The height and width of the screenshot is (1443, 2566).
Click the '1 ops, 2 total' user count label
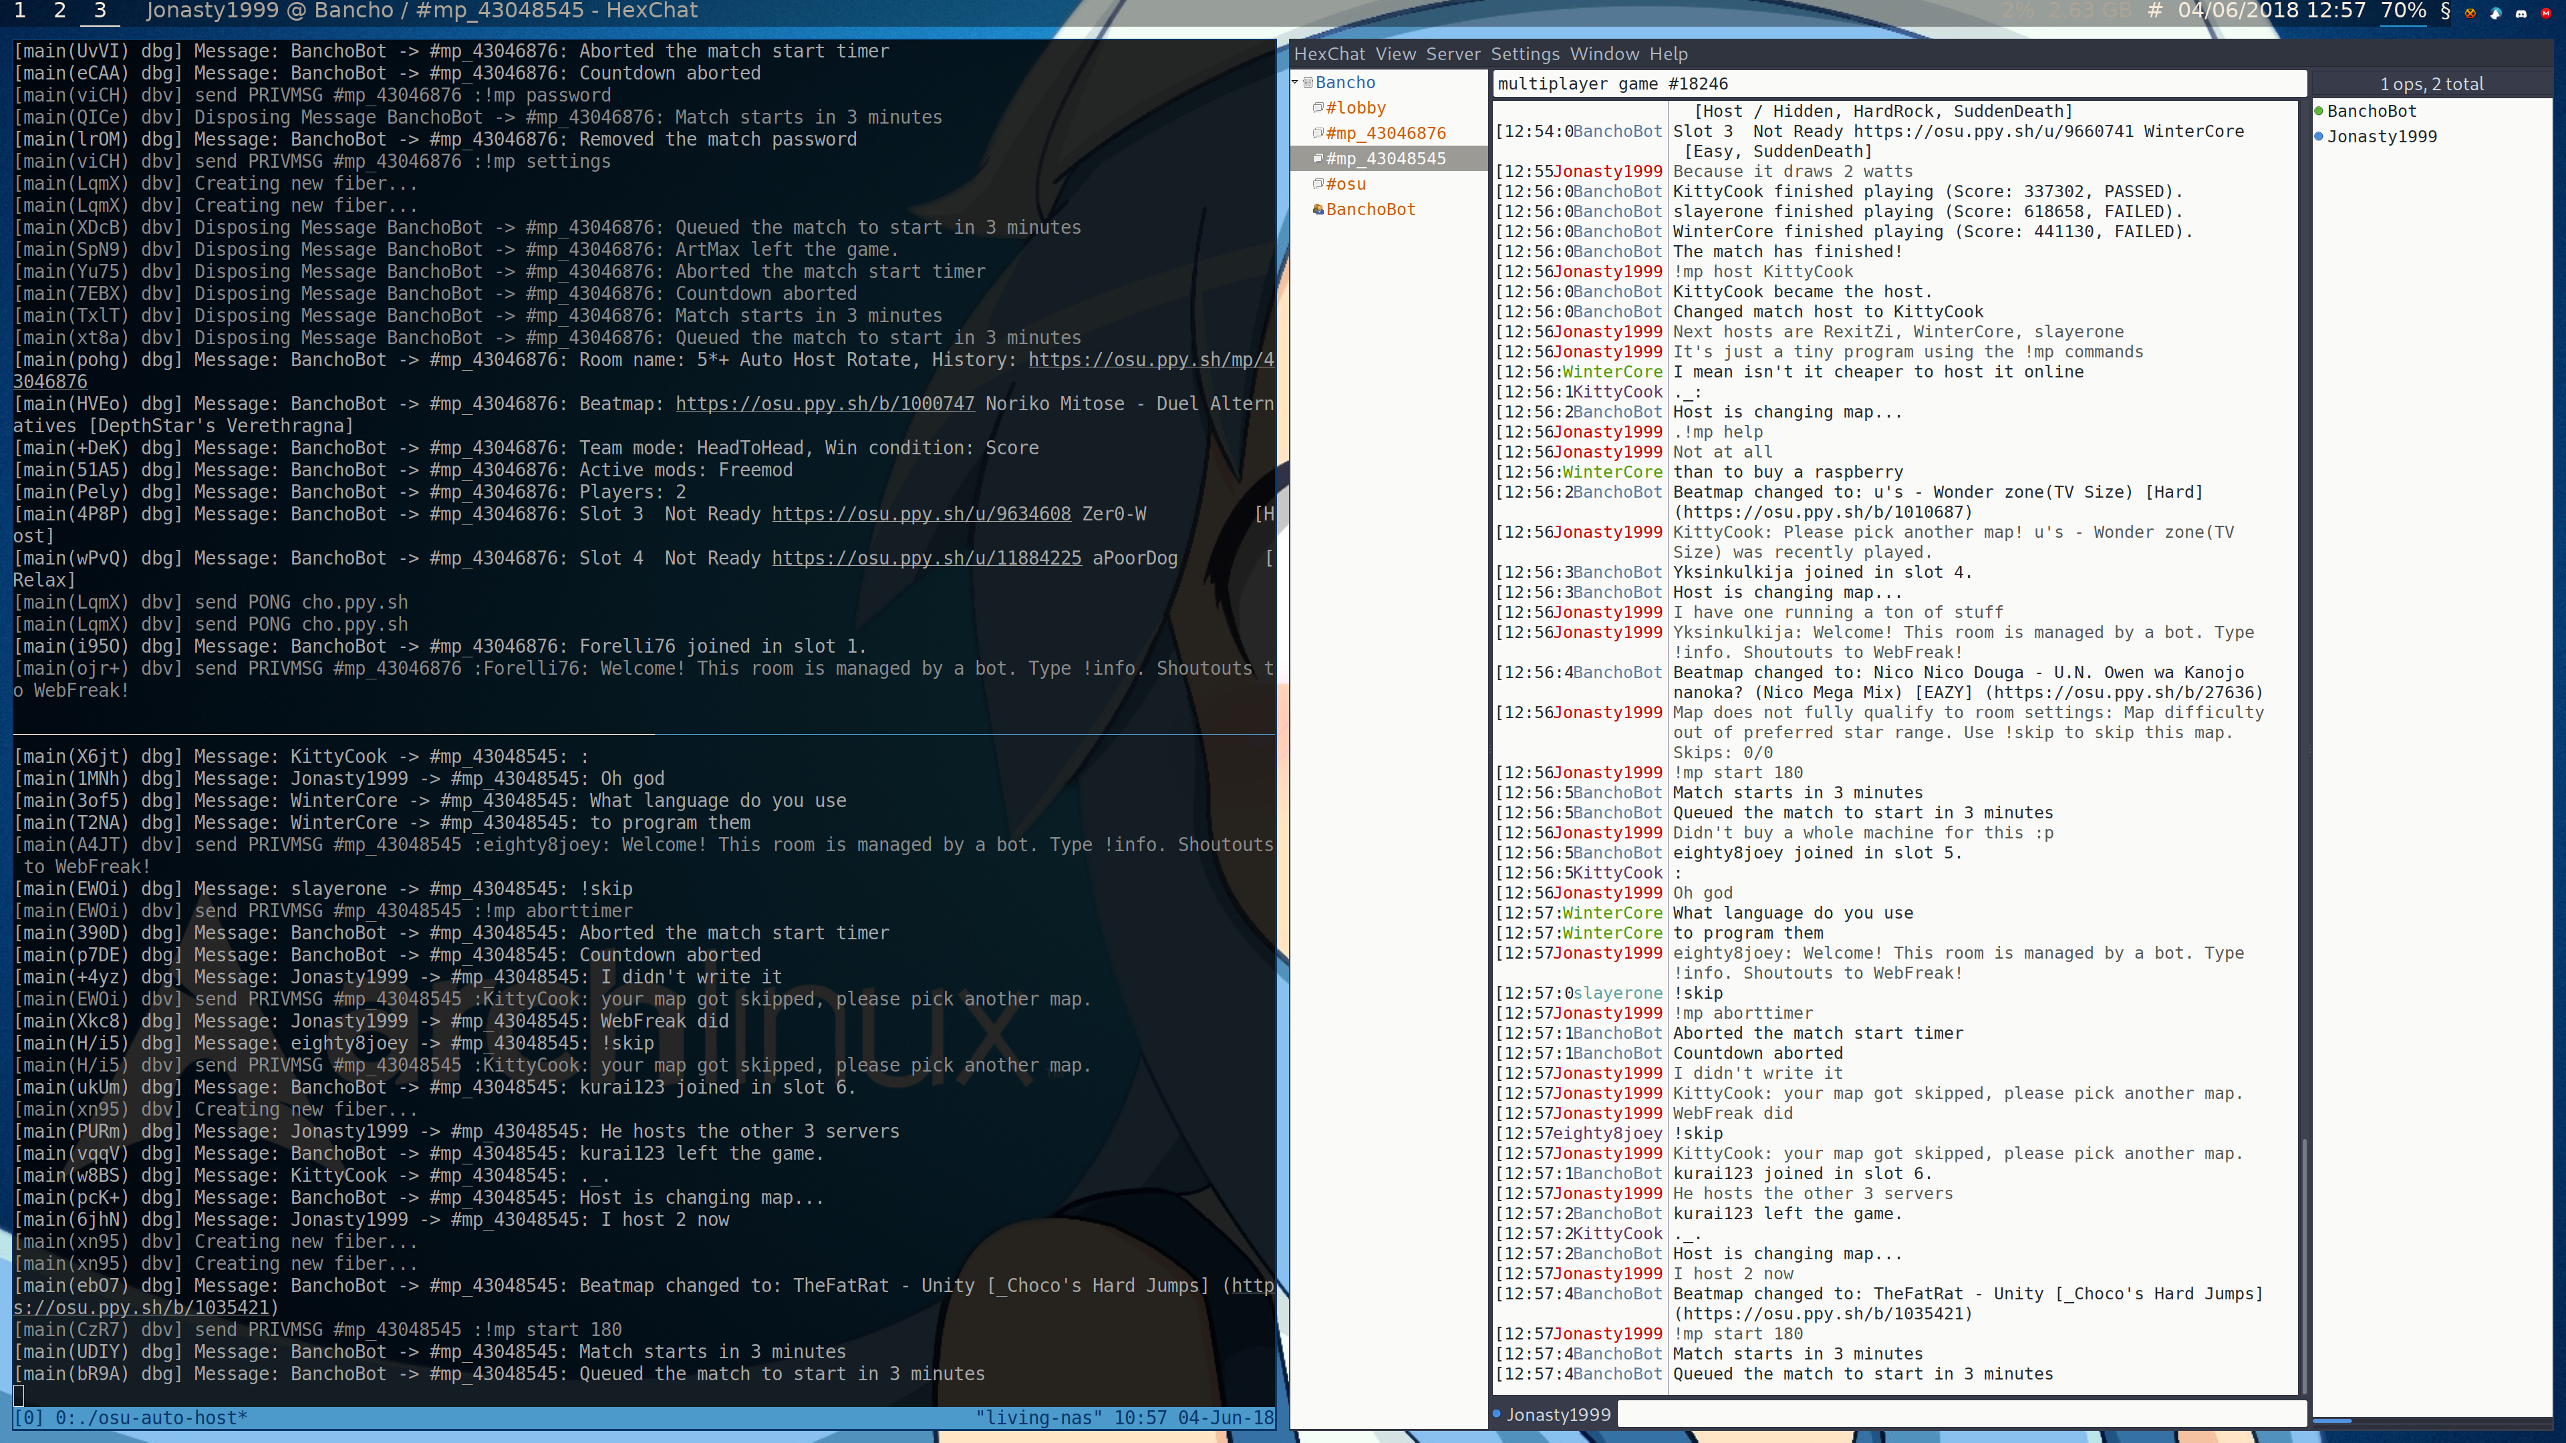click(x=2432, y=85)
